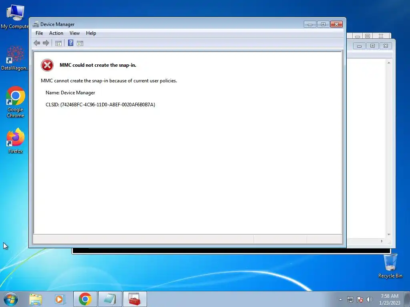Click the CLSID value line
Image resolution: width=410 pixels, height=307 pixels.
100,105
